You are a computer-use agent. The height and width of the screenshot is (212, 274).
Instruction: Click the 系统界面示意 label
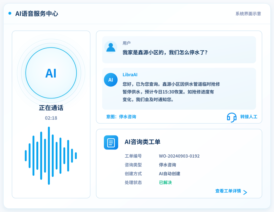click(248, 14)
